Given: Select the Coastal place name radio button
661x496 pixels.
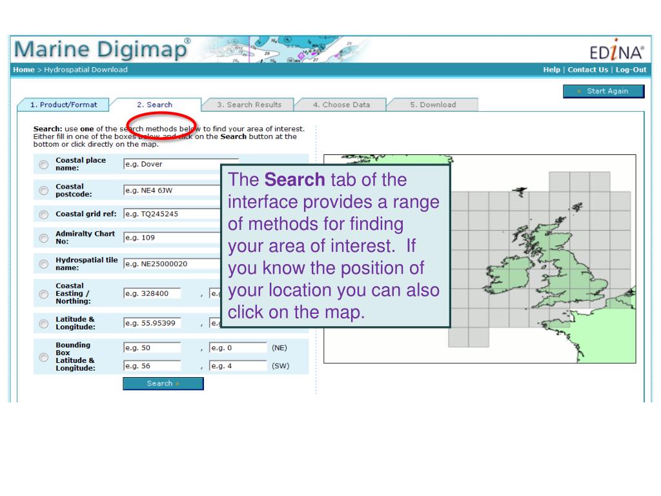Looking at the screenshot, I should pyautogui.click(x=43, y=165).
